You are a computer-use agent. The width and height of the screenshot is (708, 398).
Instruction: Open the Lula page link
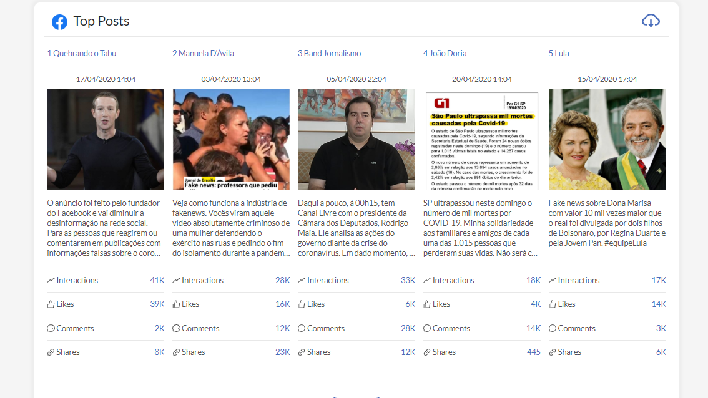tap(559, 53)
